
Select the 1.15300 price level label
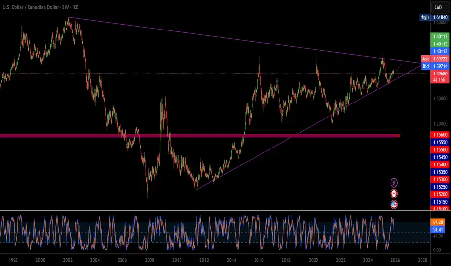(x=439, y=179)
